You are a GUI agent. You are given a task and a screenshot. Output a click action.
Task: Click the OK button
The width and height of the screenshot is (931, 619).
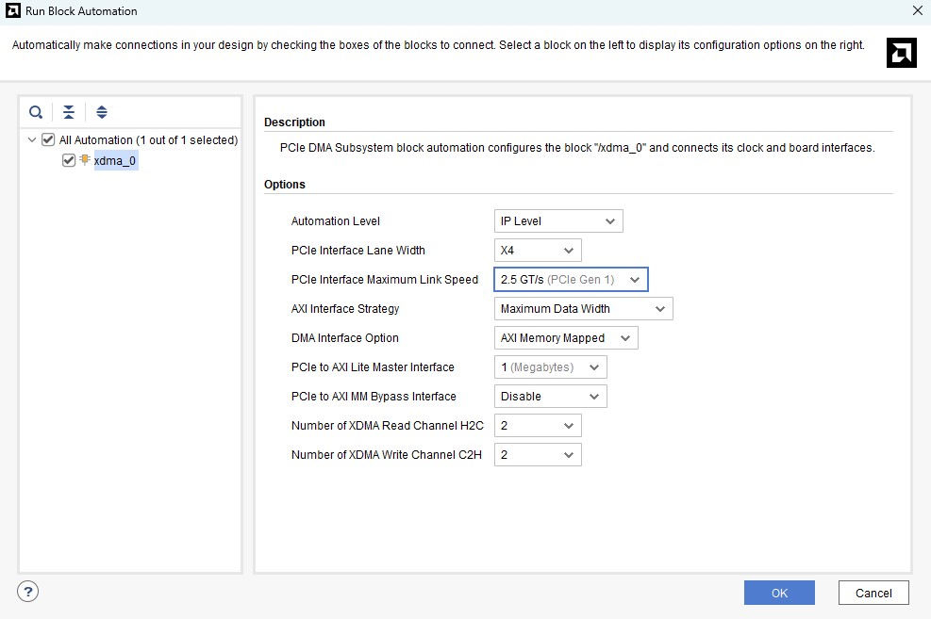(x=779, y=593)
